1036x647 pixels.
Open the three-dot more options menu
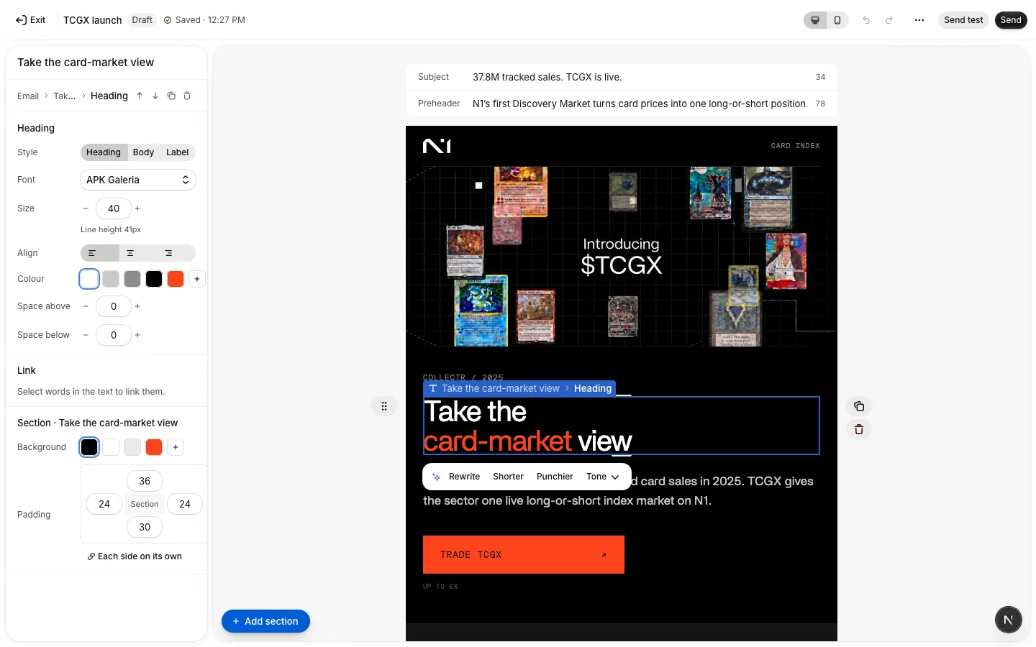tap(919, 20)
